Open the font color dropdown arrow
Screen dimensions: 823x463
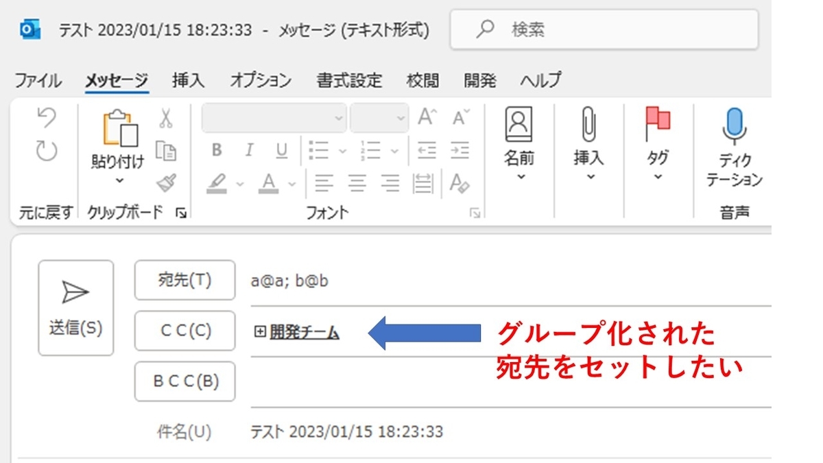291,185
